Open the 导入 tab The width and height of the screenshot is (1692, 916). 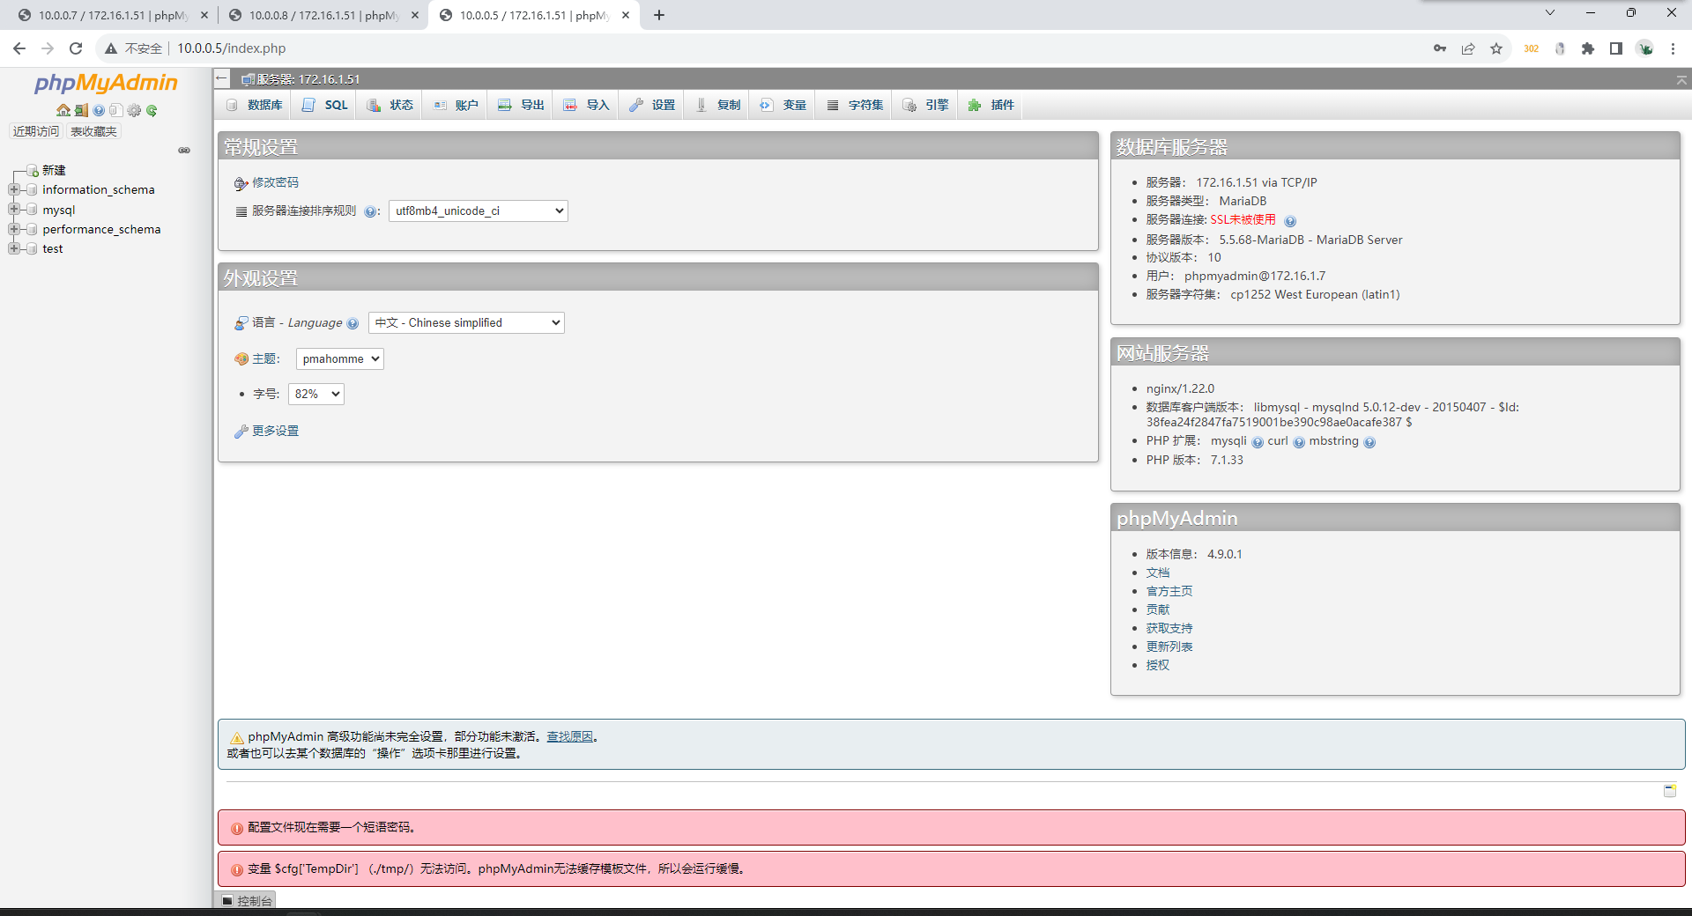(x=586, y=105)
